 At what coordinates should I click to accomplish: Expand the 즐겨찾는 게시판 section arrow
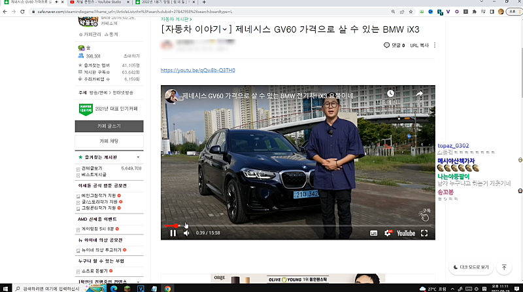[x=138, y=157]
